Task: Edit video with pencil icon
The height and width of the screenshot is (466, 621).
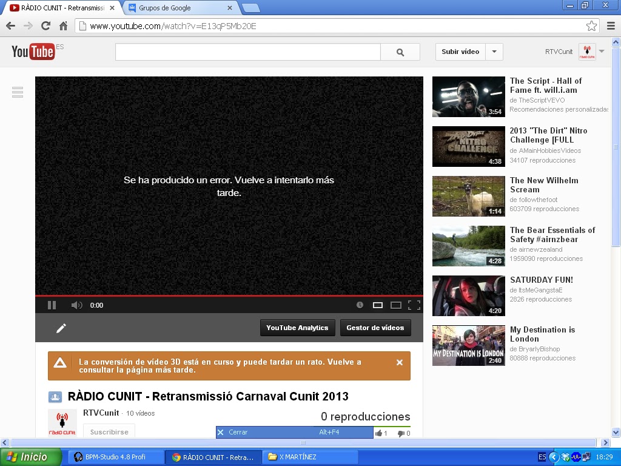Action: (61, 328)
